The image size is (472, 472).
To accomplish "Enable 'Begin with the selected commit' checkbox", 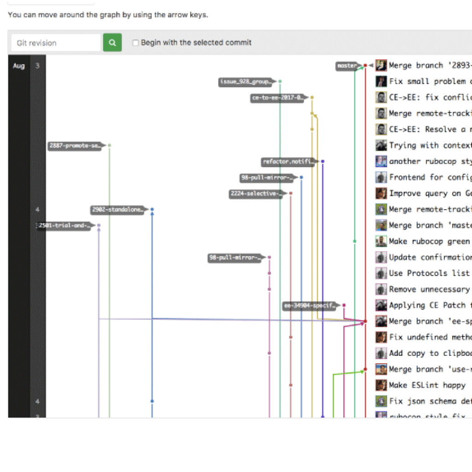I will tap(136, 43).
